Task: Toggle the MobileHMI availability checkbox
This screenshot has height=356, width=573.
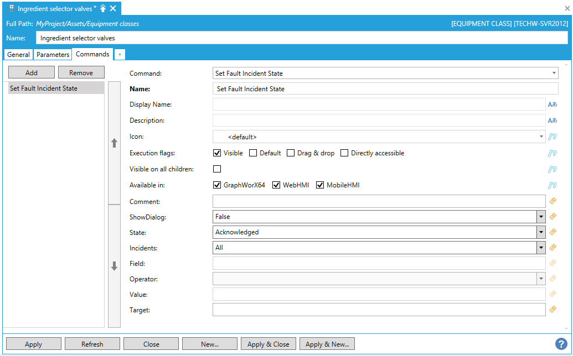Action: [320, 185]
